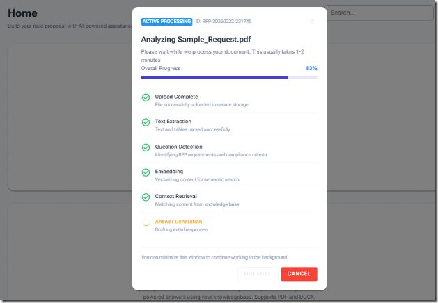Click the Answer Generation loading spinner
Image resolution: width=438 pixels, height=303 pixels.
click(146, 223)
